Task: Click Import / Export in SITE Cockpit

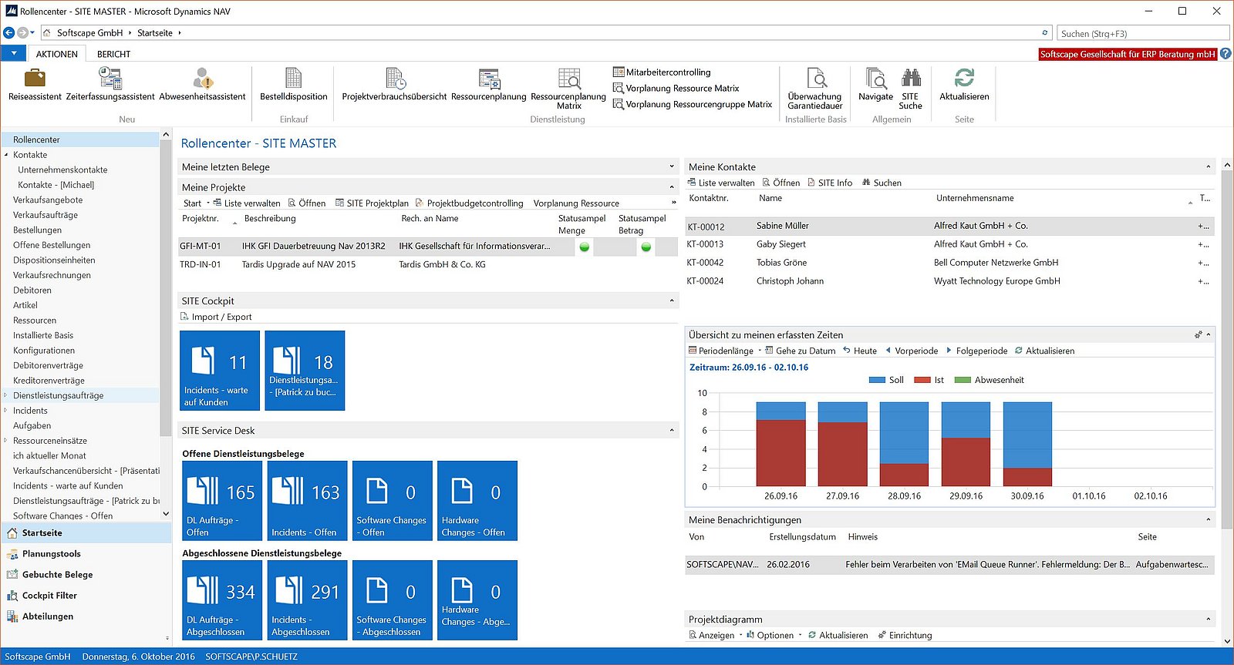Action: coord(216,317)
